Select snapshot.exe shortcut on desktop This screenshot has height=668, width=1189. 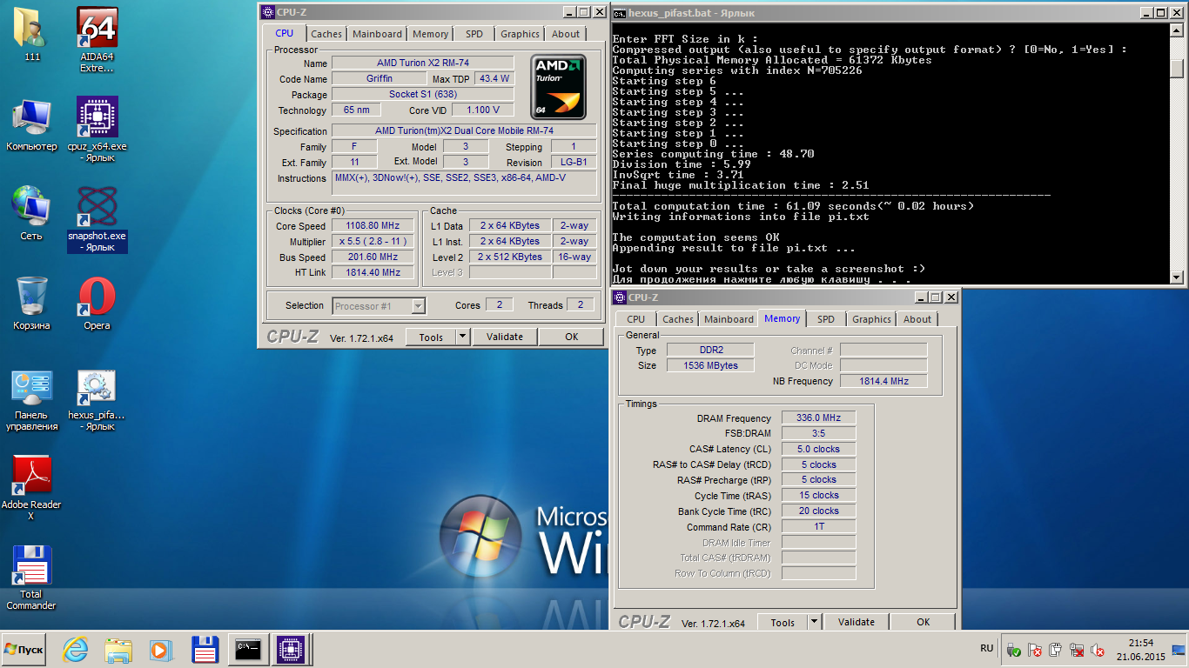(97, 218)
